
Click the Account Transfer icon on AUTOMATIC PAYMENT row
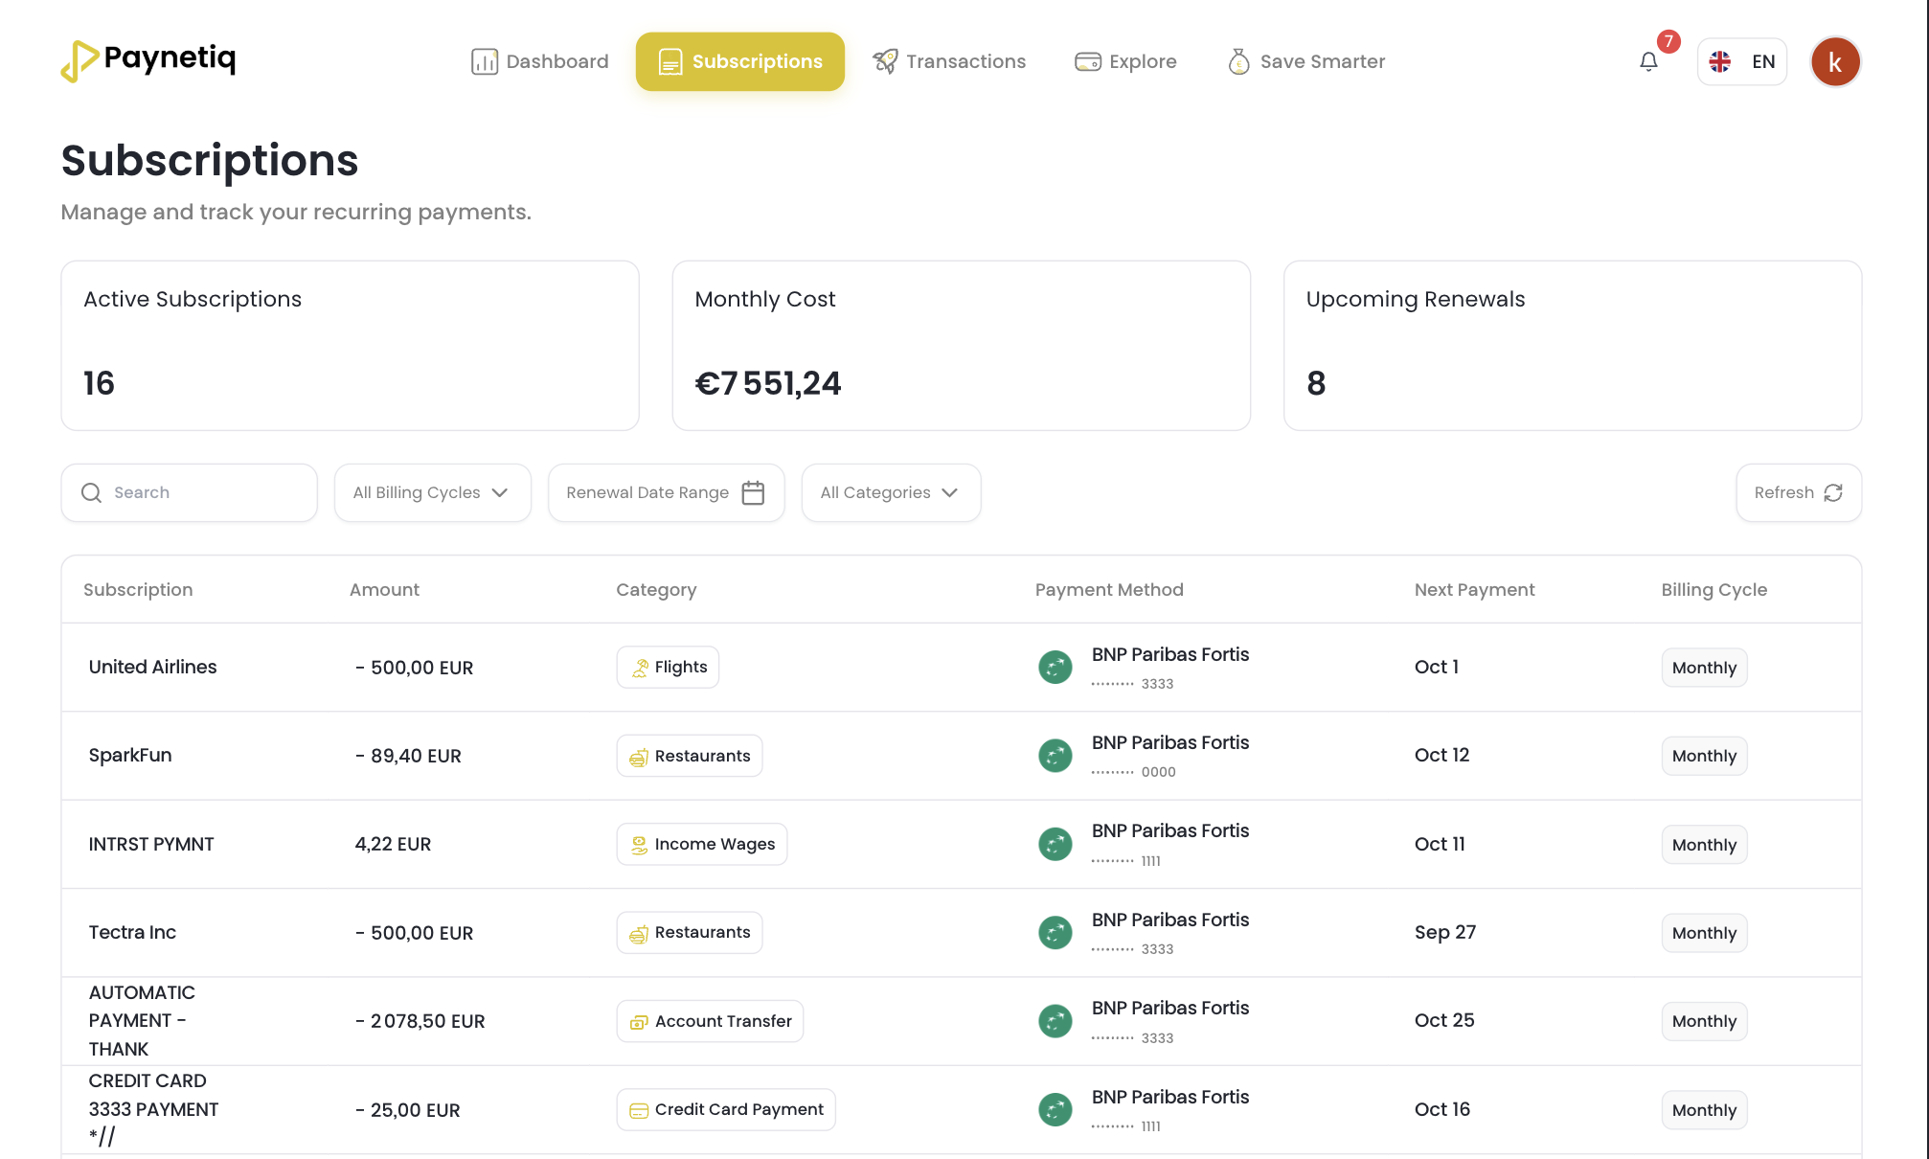(x=638, y=1021)
